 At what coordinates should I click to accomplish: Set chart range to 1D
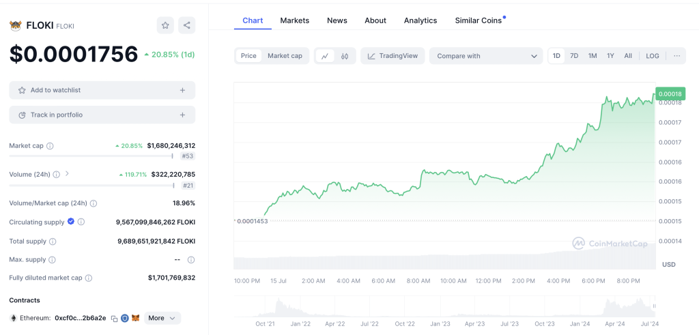tap(556, 56)
